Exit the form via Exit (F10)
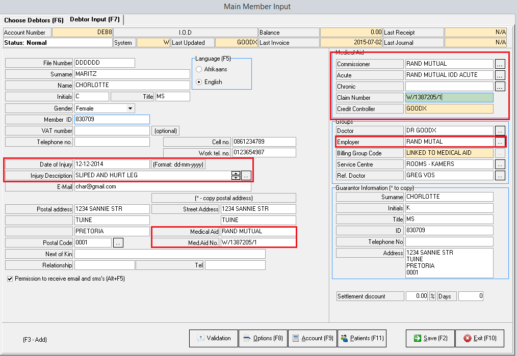The width and height of the screenshot is (517, 356). coord(479,338)
